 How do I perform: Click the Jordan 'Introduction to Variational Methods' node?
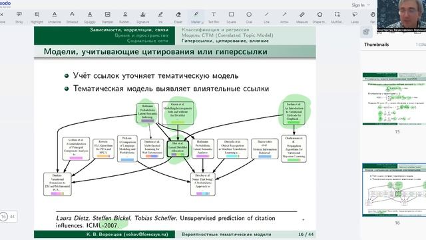[x=294, y=113]
